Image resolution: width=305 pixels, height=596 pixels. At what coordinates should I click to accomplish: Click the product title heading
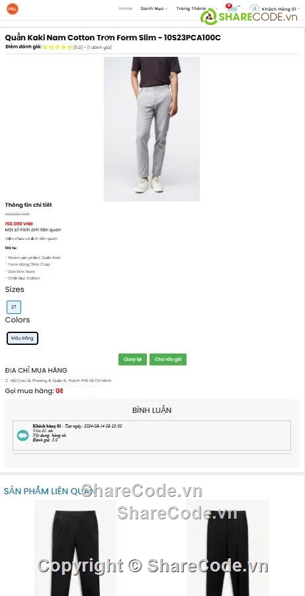[112, 38]
